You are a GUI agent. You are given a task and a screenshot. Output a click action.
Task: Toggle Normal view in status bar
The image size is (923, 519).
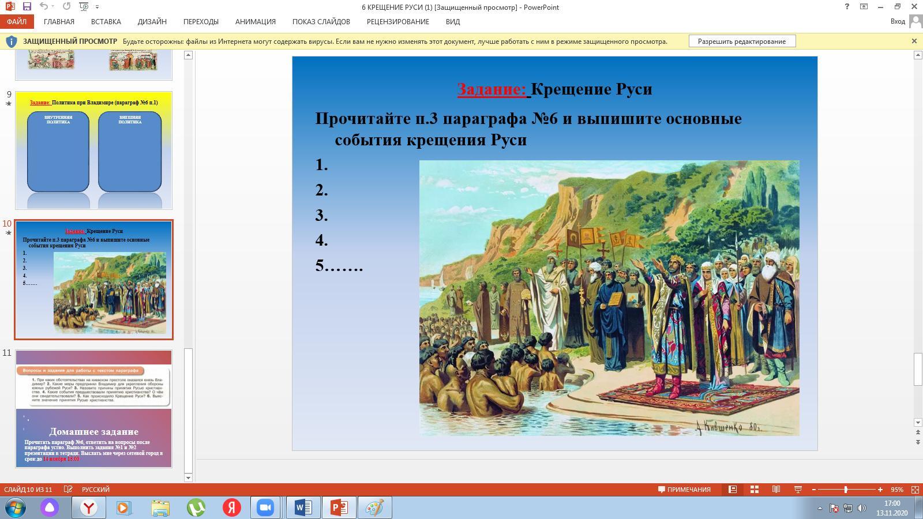click(x=732, y=490)
